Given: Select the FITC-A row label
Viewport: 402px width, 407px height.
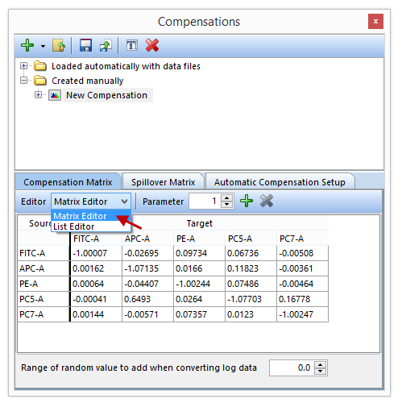Looking at the screenshot, I should [44, 253].
